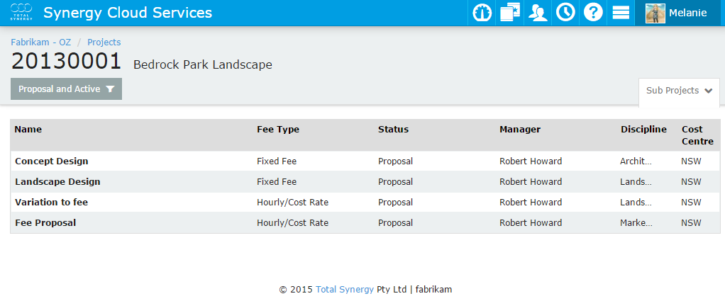Open the help question mark icon
Image resolution: width=725 pixels, height=301 pixels.
pos(593,13)
